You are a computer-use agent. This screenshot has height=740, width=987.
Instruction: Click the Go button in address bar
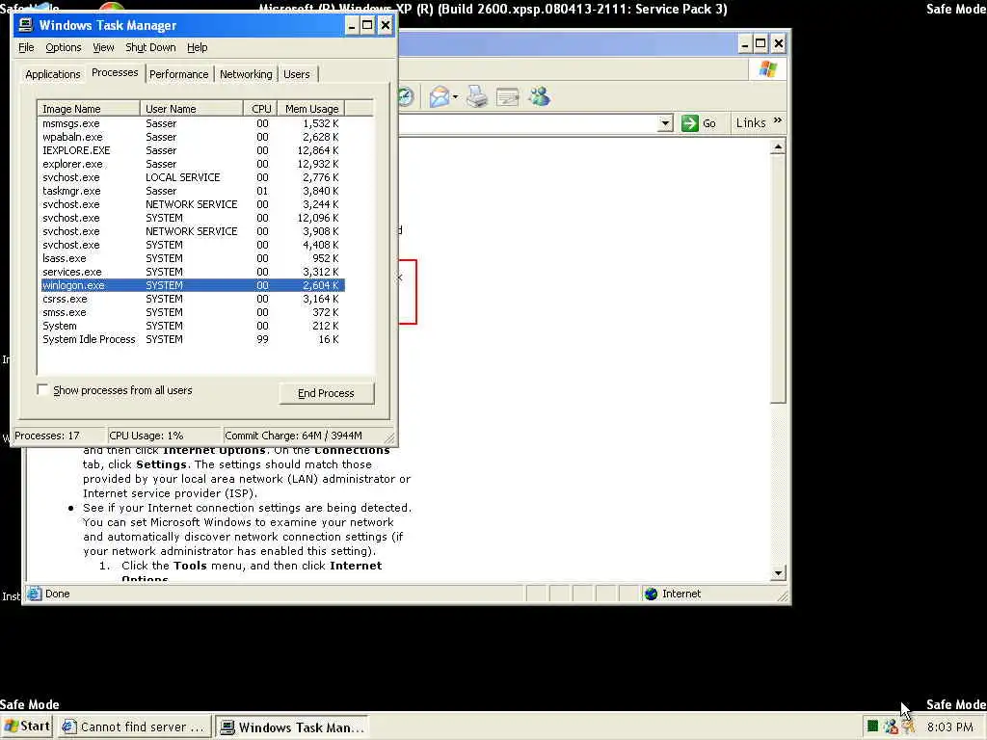coord(699,122)
